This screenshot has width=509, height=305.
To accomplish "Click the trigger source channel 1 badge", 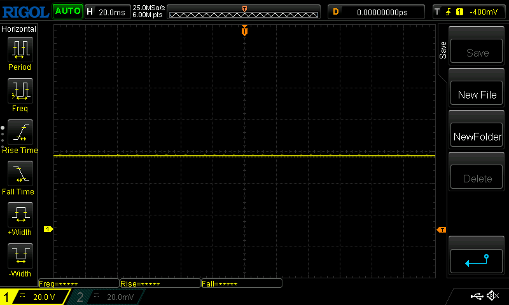I will point(459,12).
